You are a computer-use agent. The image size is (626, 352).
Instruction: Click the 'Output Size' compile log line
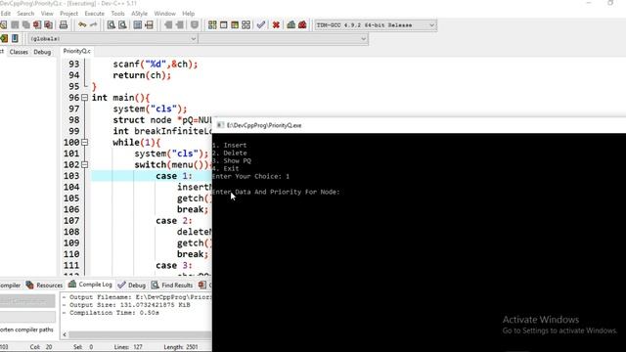(130, 304)
